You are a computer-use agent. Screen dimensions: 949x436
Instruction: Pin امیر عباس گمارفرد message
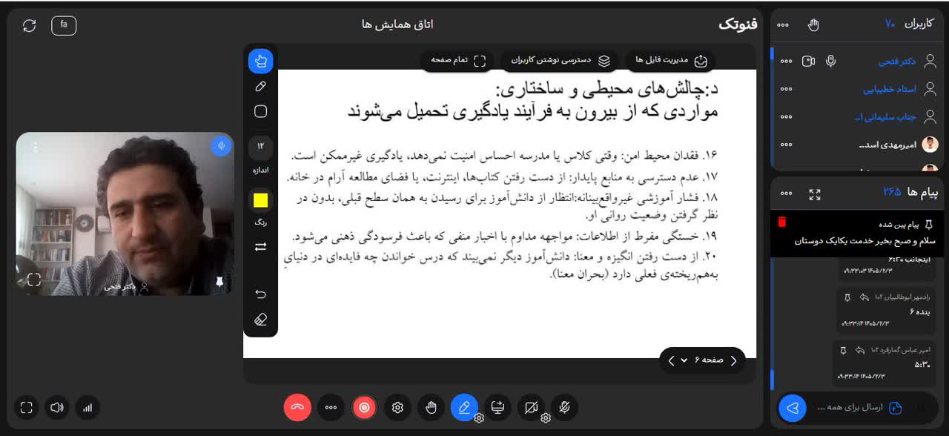[843, 350]
